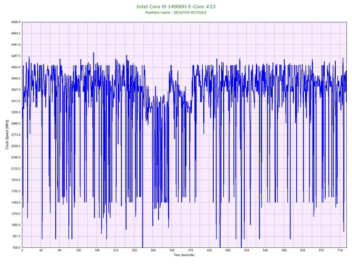
Task: Click the y-axis value 2559.5
Action: (16, 146)
